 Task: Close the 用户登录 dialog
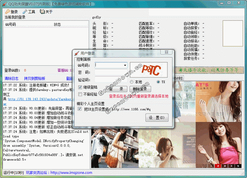pyautogui.click(x=166, y=52)
